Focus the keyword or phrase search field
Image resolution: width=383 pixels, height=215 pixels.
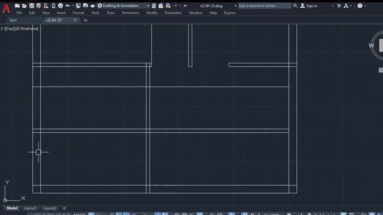pyautogui.click(x=265, y=5)
